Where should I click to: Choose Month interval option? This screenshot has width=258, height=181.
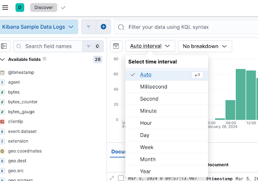point(167,159)
